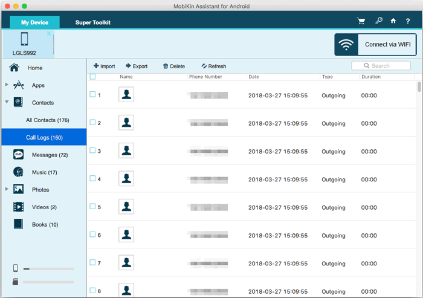Open the shopping cart icon
Screen dimensions: 423x298
[x=361, y=21]
